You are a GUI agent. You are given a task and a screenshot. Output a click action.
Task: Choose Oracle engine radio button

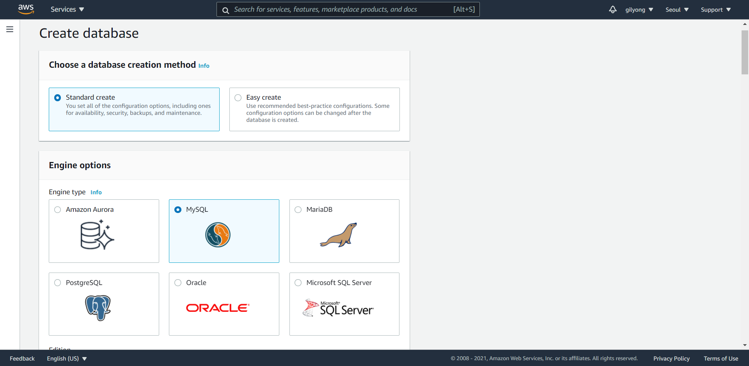178,283
